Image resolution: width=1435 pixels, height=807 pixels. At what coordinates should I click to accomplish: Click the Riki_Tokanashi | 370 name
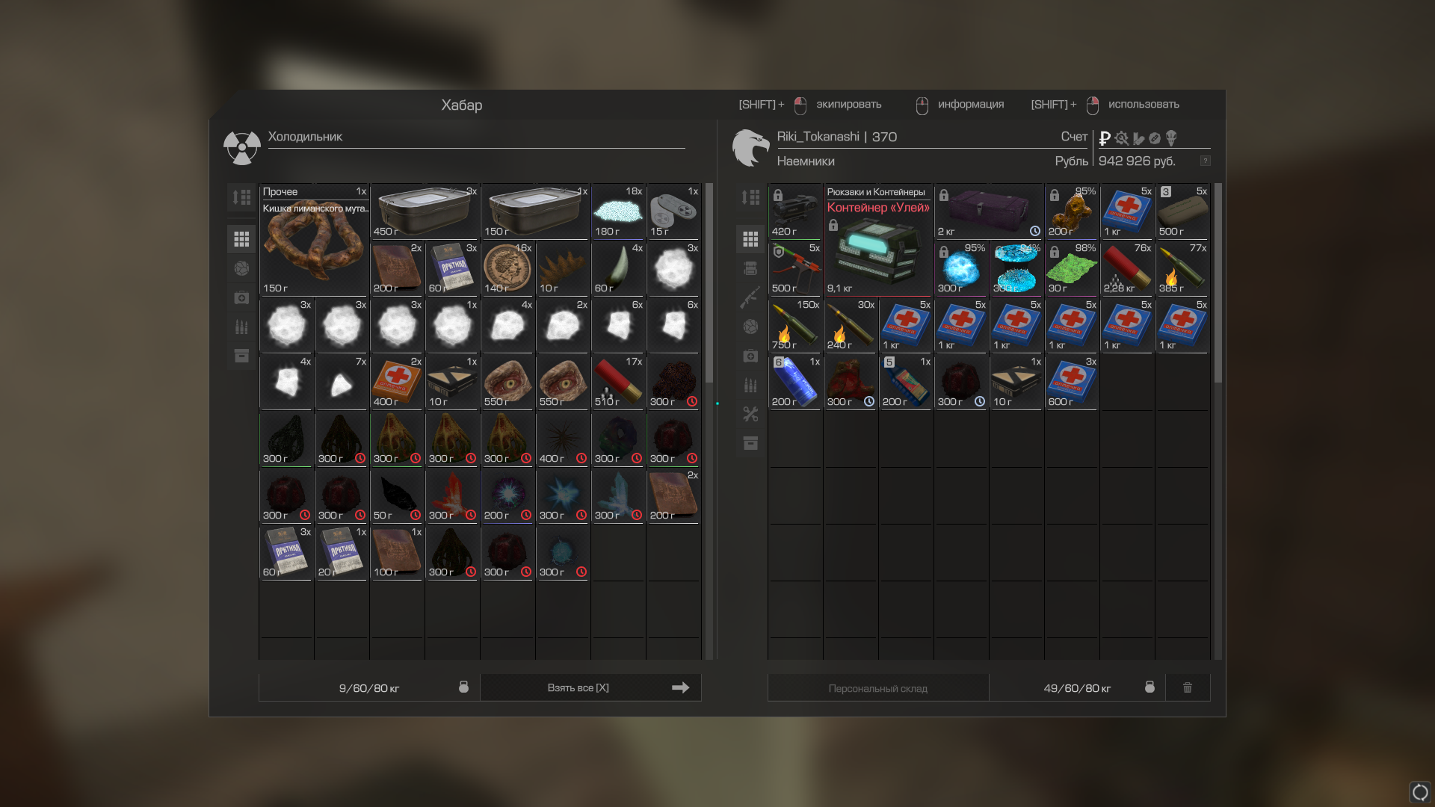(x=837, y=137)
